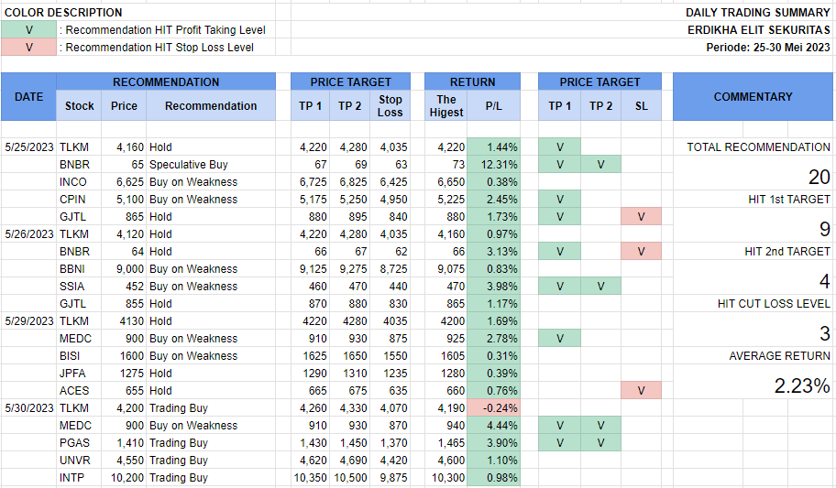The image size is (836, 488).
Task: Click the green Profit Taking legend swatch
Action: 28,30
